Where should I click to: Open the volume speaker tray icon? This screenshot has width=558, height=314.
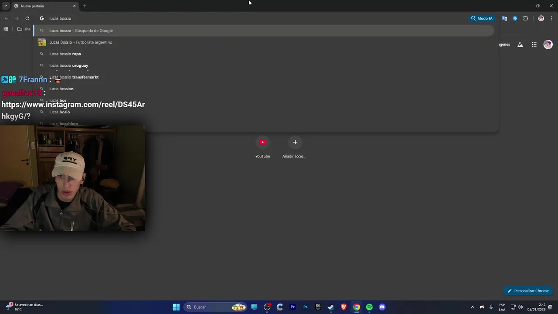520,307
